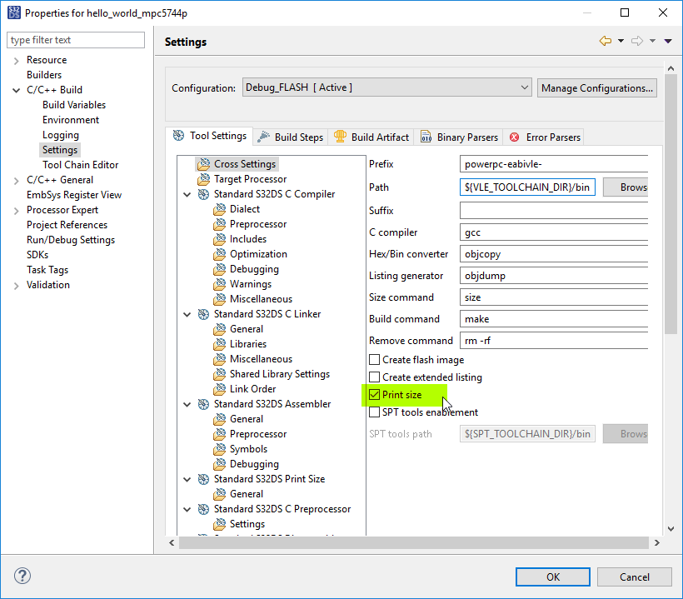The height and width of the screenshot is (599, 683).
Task: Click the compiler Debugging icon
Action: pyautogui.click(x=220, y=269)
